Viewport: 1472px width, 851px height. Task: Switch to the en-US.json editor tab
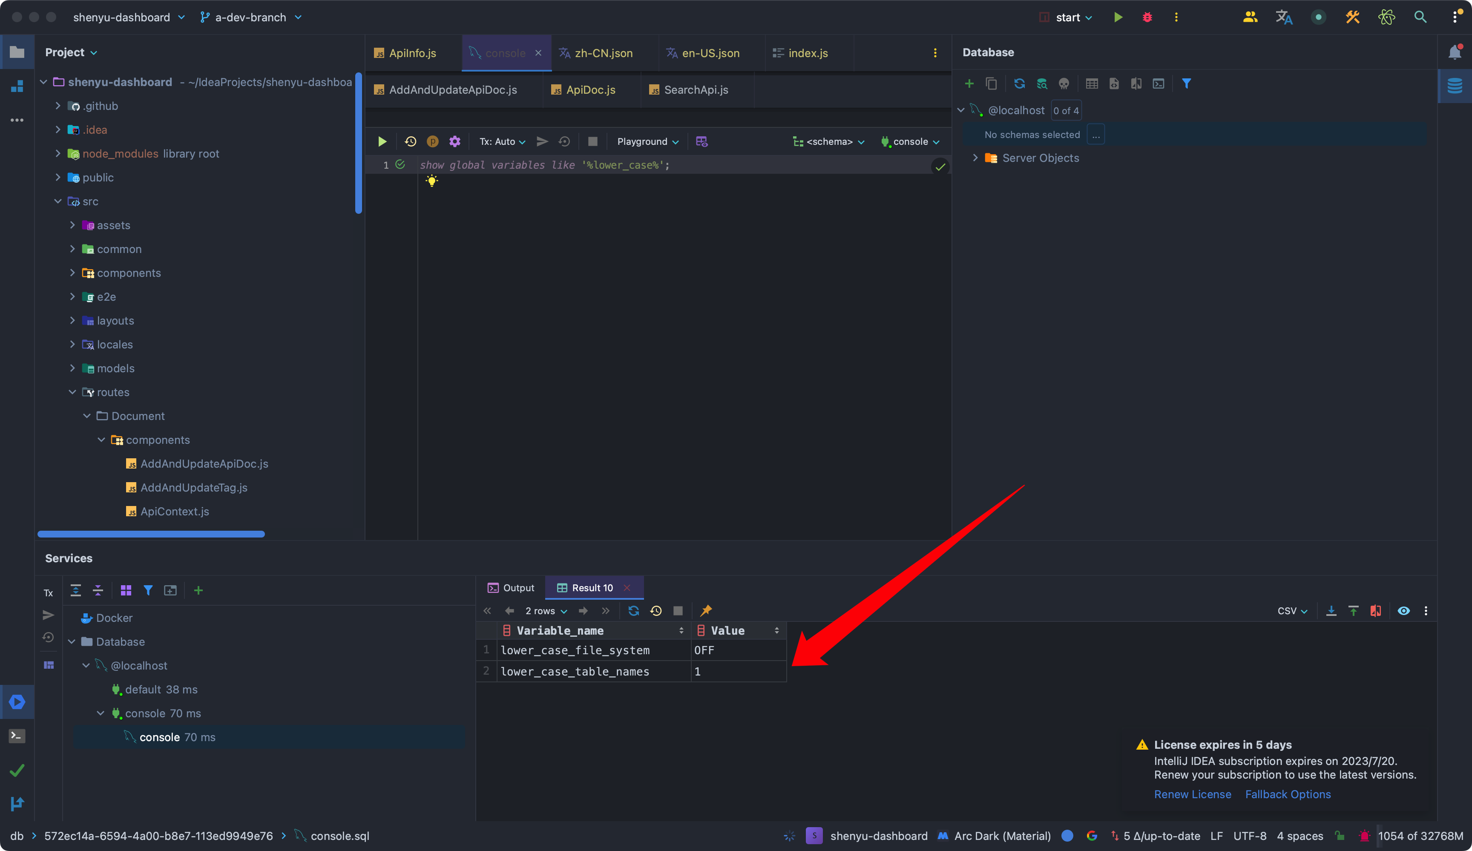[710, 53]
